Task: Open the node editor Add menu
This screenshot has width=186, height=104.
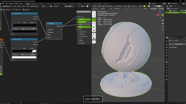Action: (24, 6)
